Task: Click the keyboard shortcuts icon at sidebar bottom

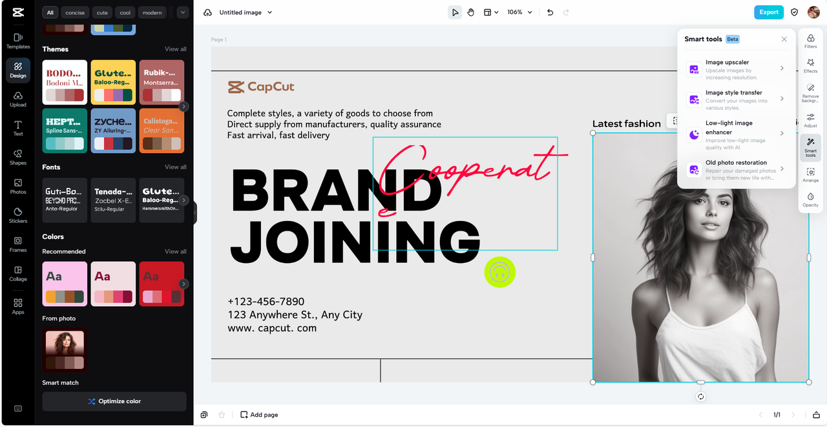Action: click(18, 408)
